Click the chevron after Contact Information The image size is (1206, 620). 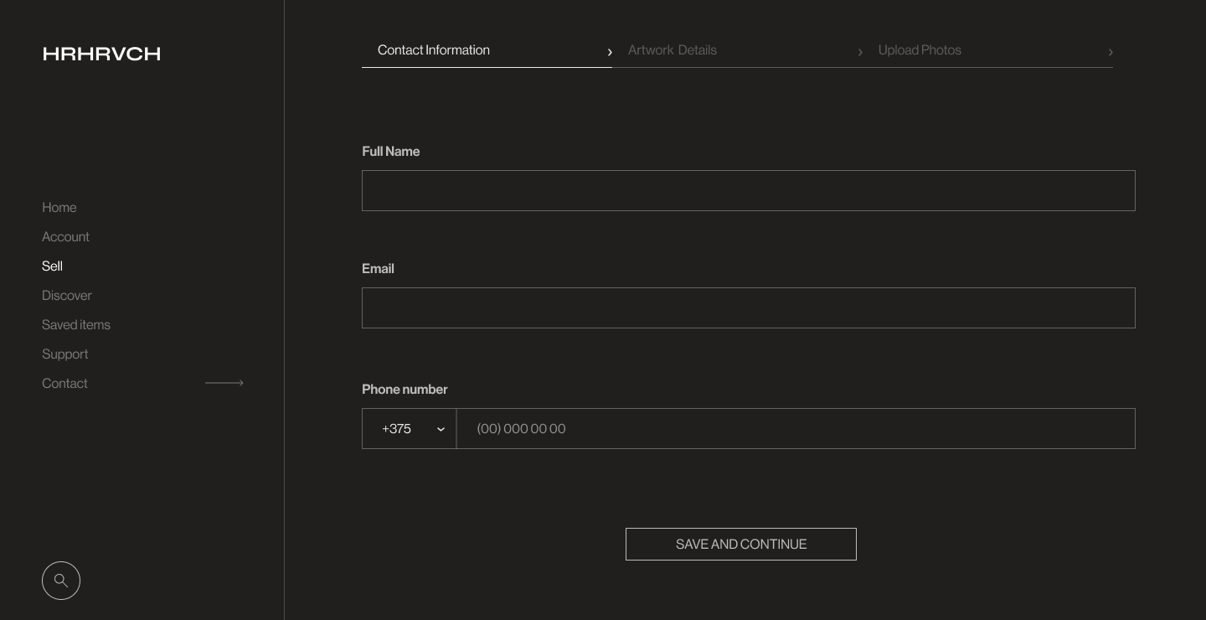pyautogui.click(x=610, y=52)
